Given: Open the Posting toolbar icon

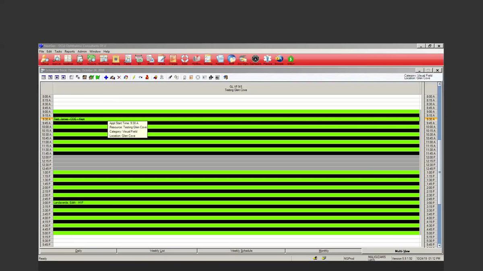Looking at the screenshot, I should [116, 59].
